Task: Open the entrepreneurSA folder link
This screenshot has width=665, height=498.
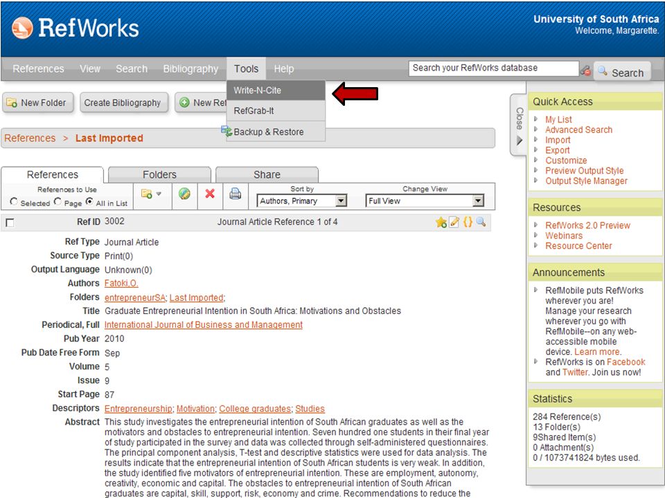Action: pos(135,297)
